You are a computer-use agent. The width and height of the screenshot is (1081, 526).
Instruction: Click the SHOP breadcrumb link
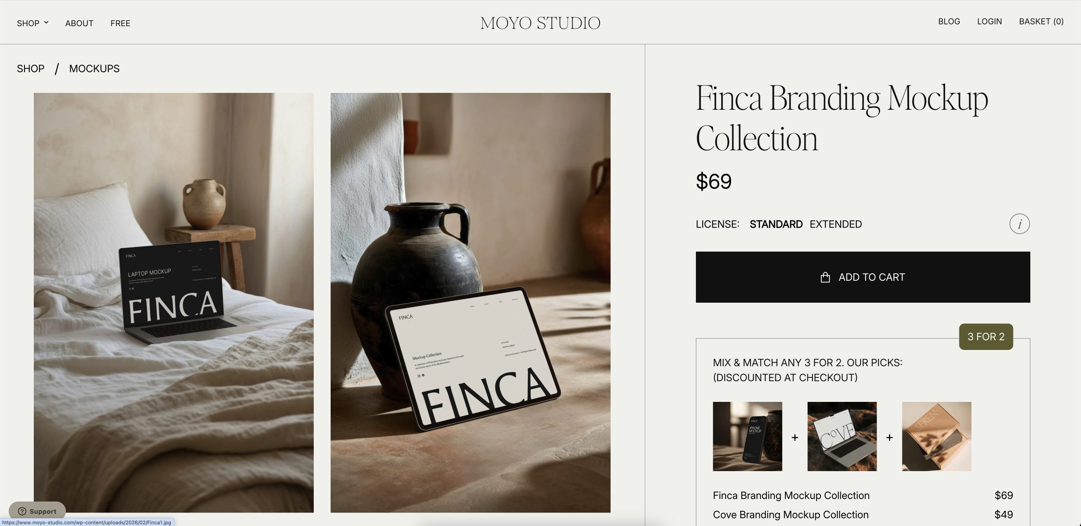(x=30, y=68)
